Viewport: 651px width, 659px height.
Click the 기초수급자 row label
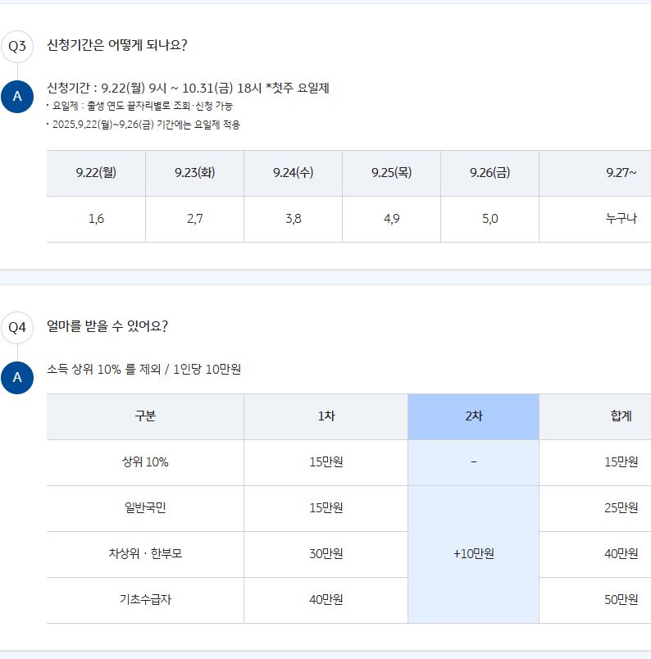pos(145,600)
